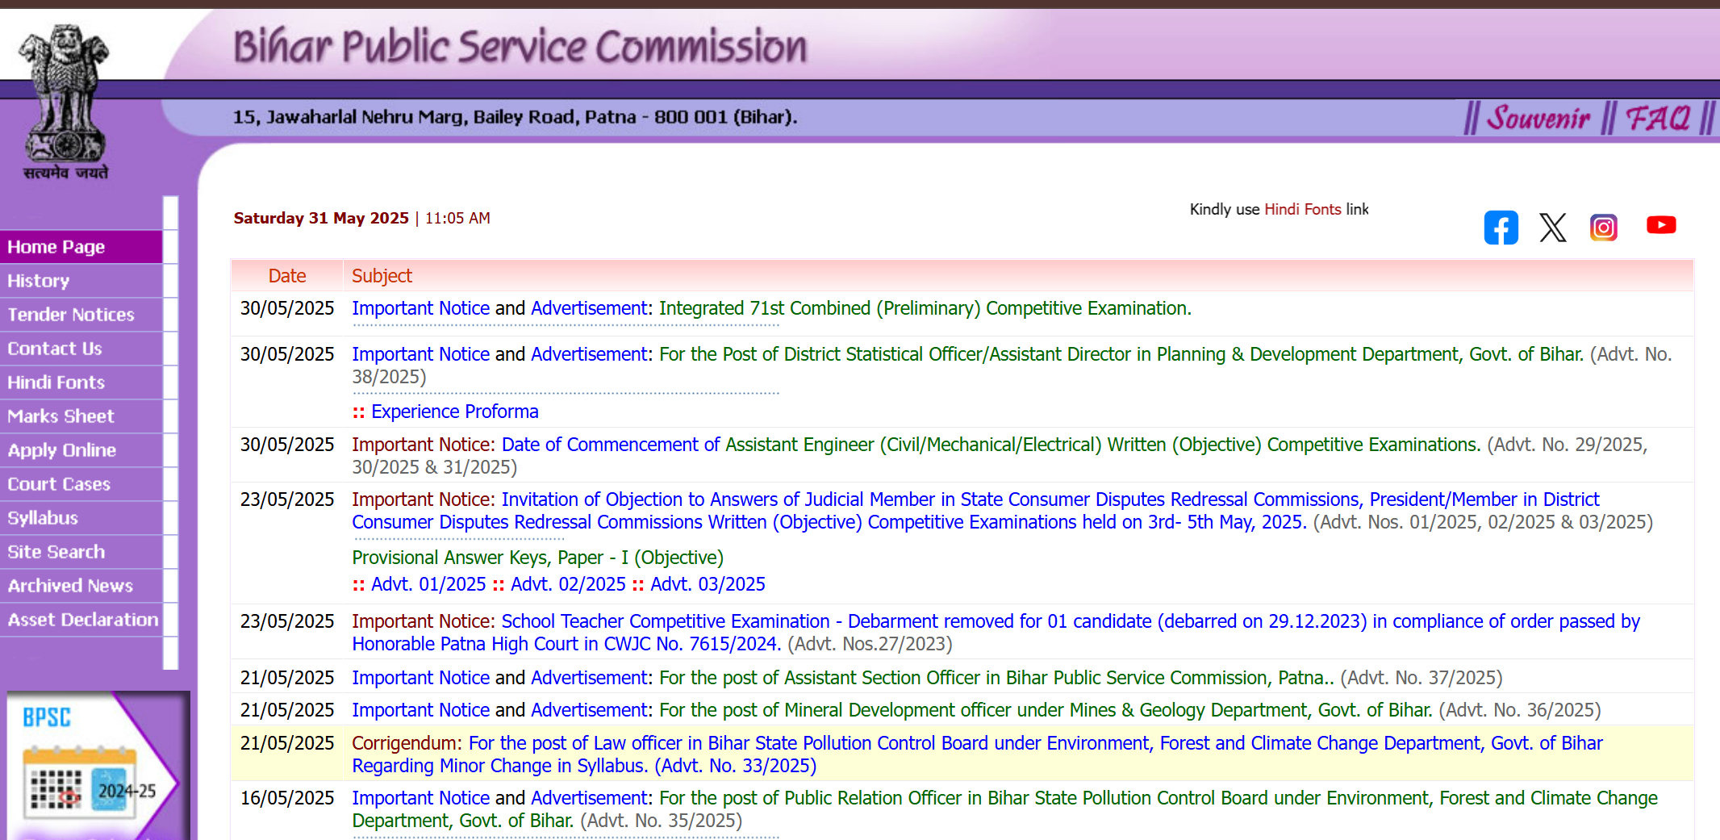This screenshot has width=1720, height=840.
Task: Open Advt. 01/2025 provisional answer key
Action: pos(428,584)
